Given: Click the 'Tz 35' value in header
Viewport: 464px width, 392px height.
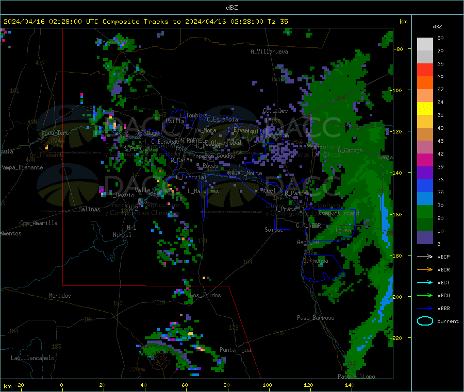Looking at the screenshot, I should pyautogui.click(x=277, y=22).
